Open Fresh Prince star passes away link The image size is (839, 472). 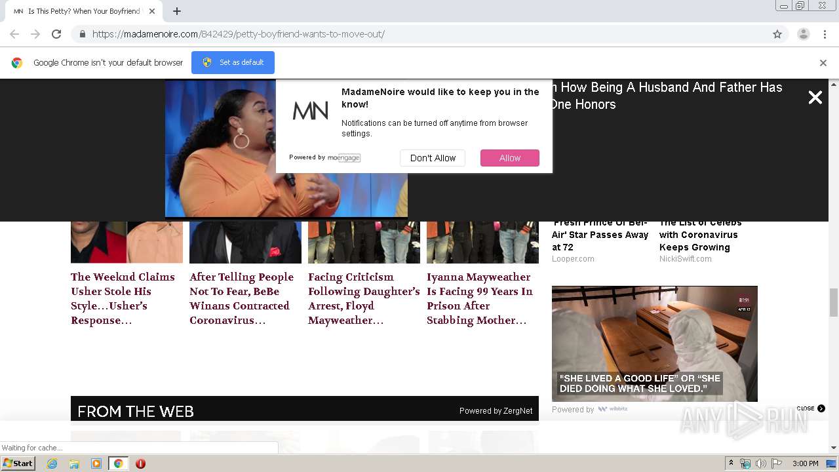(x=600, y=235)
